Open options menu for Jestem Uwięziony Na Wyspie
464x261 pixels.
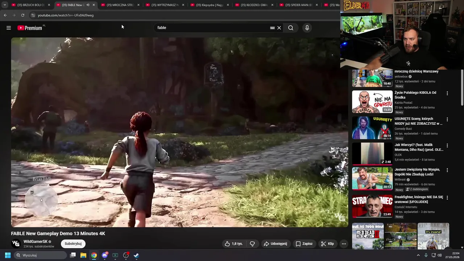tap(447, 170)
